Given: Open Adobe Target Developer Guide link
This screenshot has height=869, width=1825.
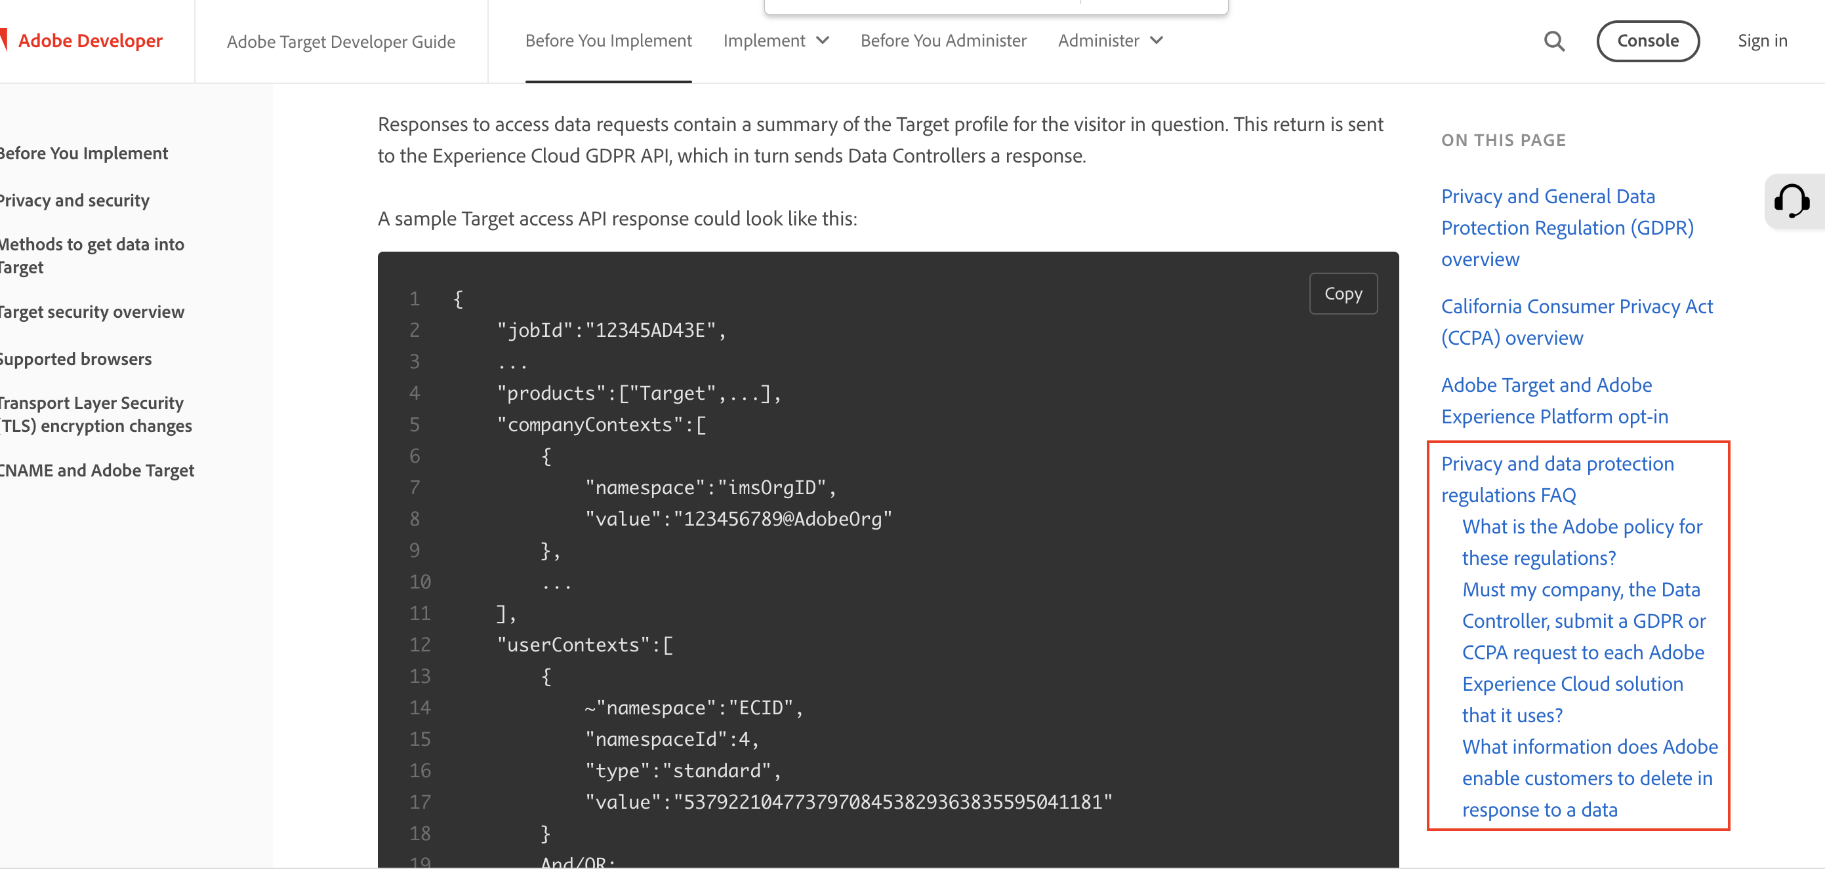Looking at the screenshot, I should pos(340,42).
